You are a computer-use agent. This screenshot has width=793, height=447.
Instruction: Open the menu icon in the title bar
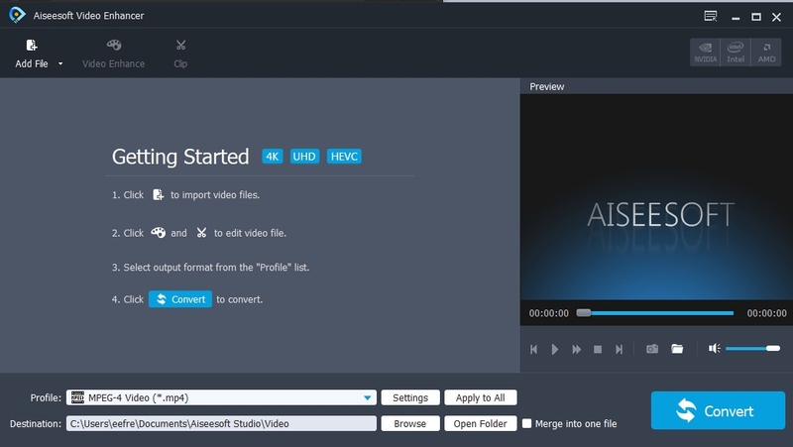coord(711,16)
